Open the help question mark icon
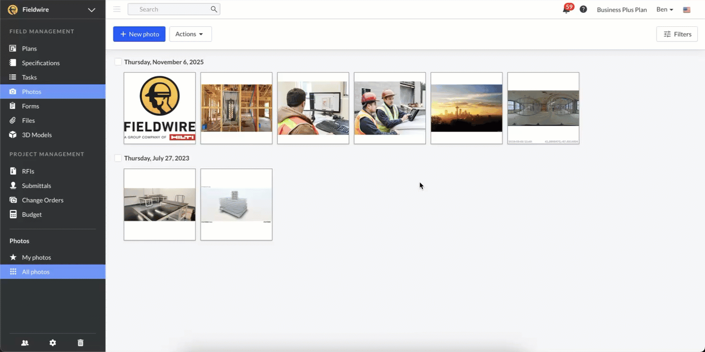This screenshot has width=705, height=352. click(x=583, y=10)
